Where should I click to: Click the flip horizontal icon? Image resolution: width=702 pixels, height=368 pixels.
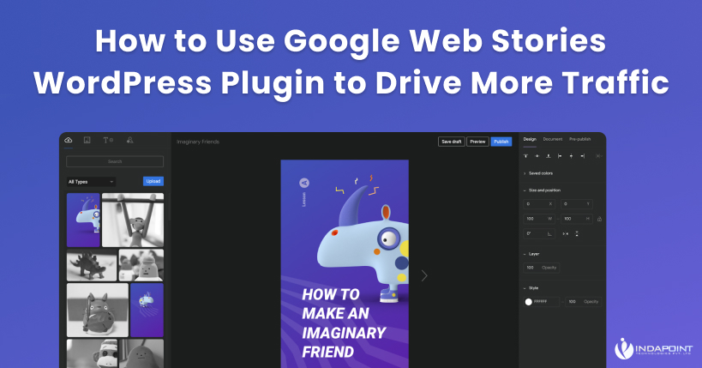point(566,233)
